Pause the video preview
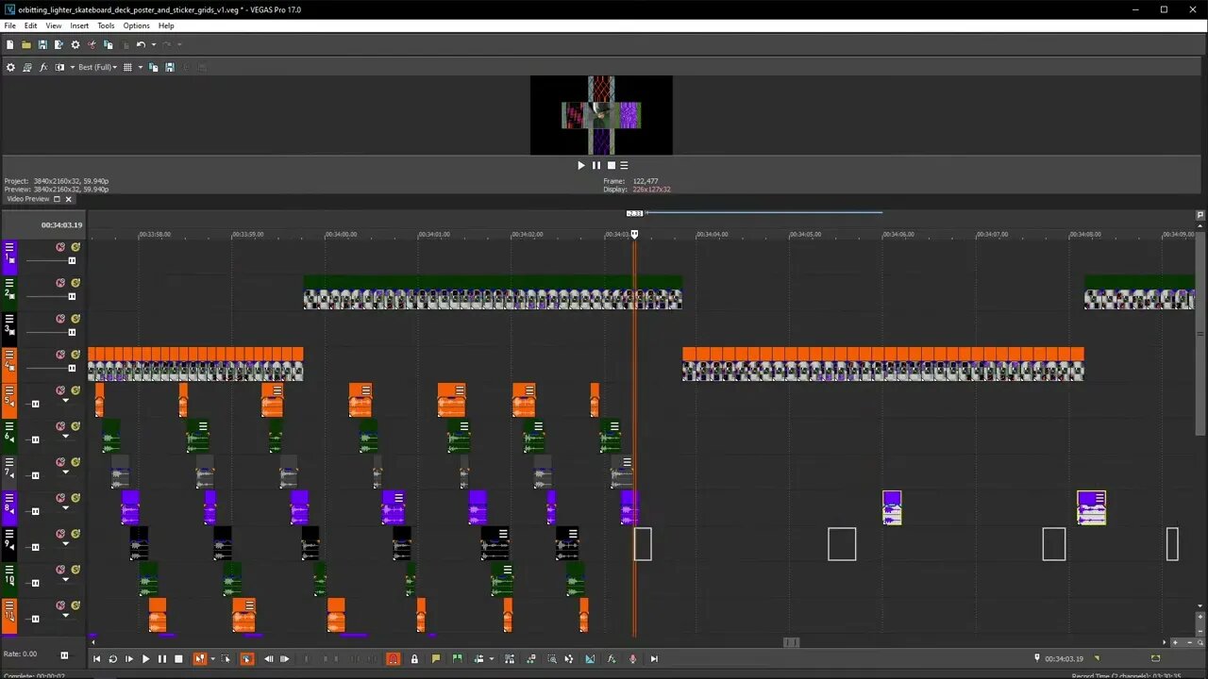 pyautogui.click(x=596, y=165)
